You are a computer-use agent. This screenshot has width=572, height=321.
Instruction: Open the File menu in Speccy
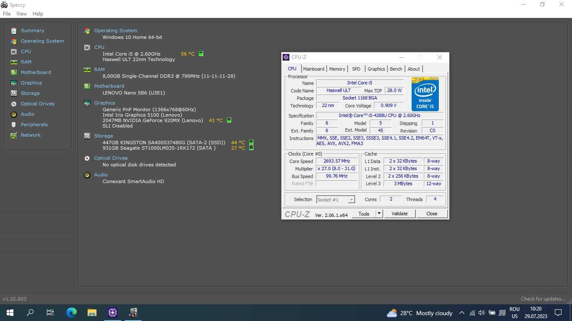pos(7,14)
